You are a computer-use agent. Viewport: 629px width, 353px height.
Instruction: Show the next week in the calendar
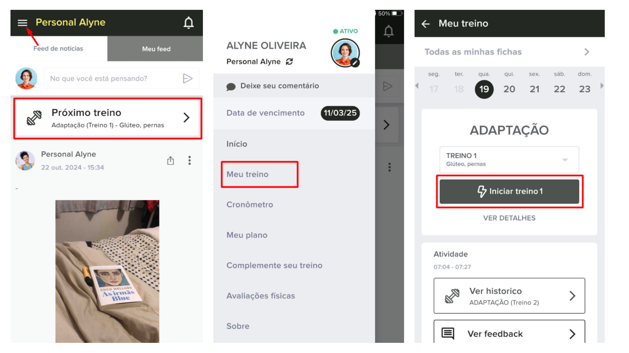coord(602,86)
